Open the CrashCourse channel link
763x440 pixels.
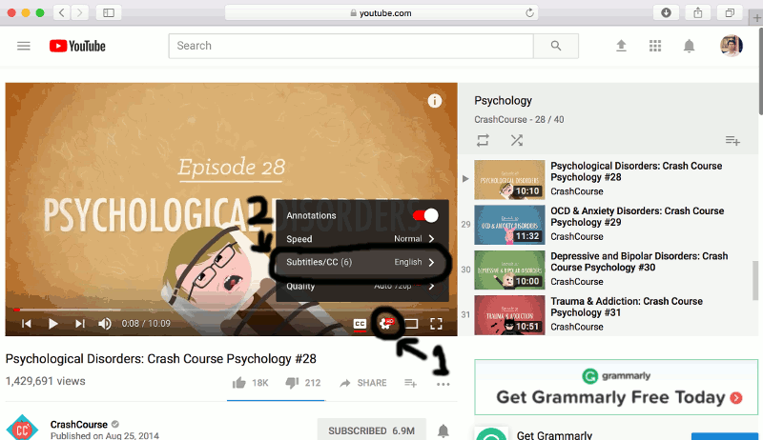[x=79, y=424]
